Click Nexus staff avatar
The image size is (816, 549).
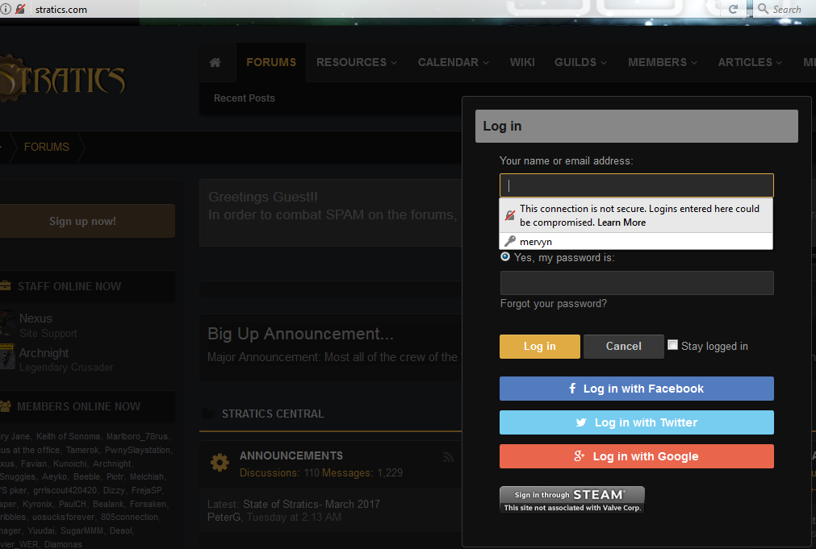pos(7,324)
